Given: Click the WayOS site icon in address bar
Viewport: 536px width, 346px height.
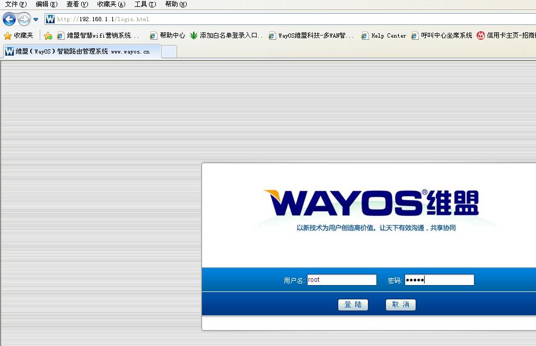Looking at the screenshot, I should point(50,20).
